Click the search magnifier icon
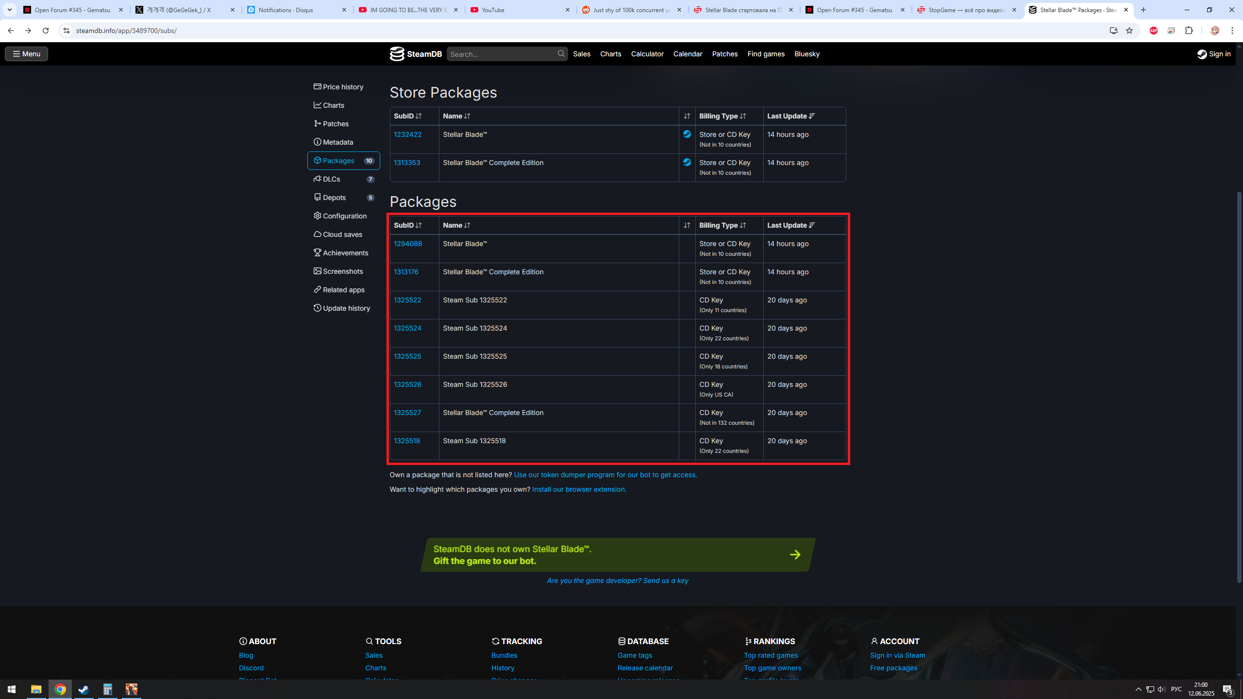The image size is (1243, 699). tap(561, 54)
